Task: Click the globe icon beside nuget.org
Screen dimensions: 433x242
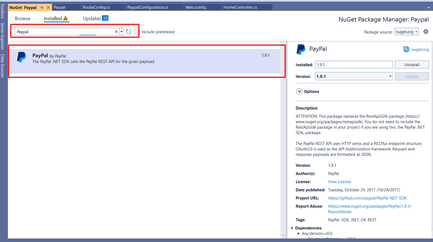Action: pyautogui.click(x=406, y=49)
